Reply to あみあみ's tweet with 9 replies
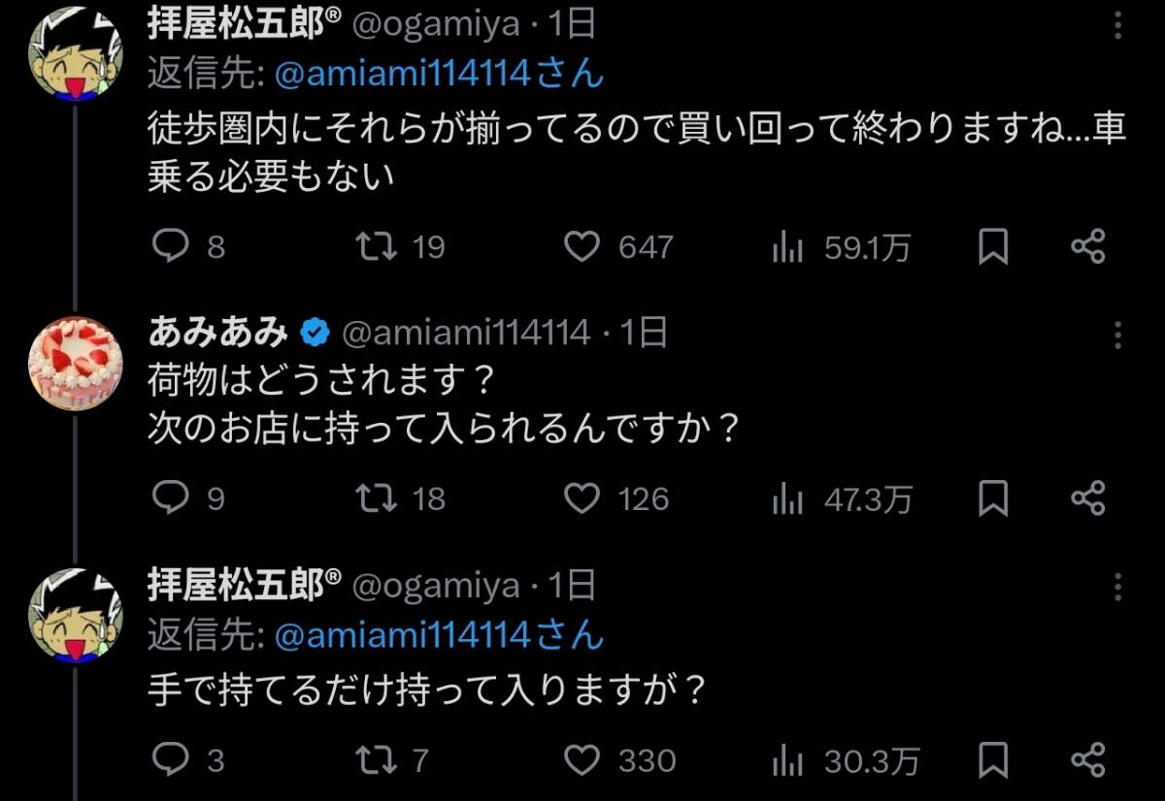This screenshot has height=801, width=1165. (x=172, y=498)
